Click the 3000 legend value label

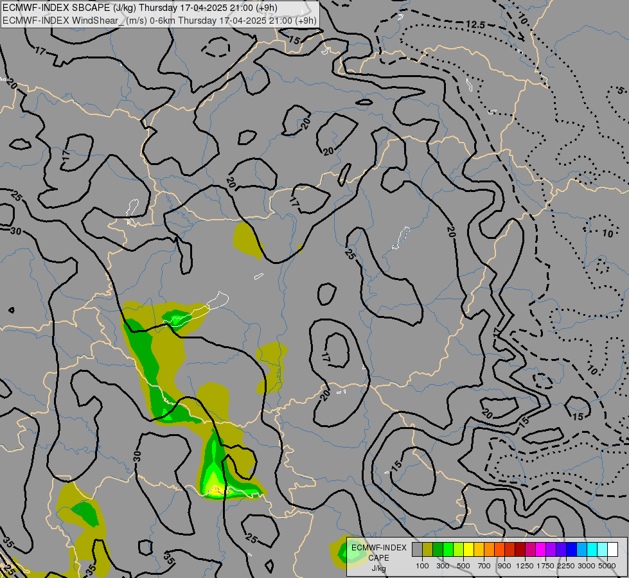pos(587,566)
